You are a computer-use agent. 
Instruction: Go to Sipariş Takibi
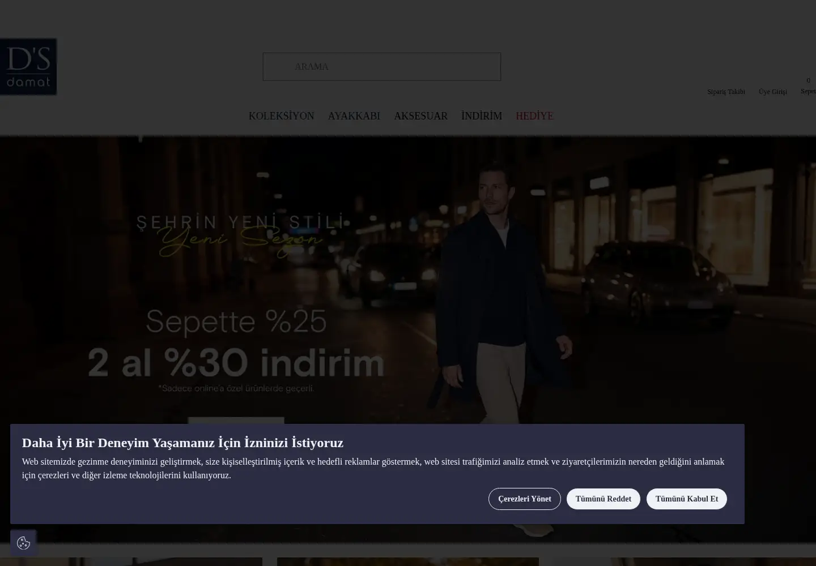coord(726,92)
